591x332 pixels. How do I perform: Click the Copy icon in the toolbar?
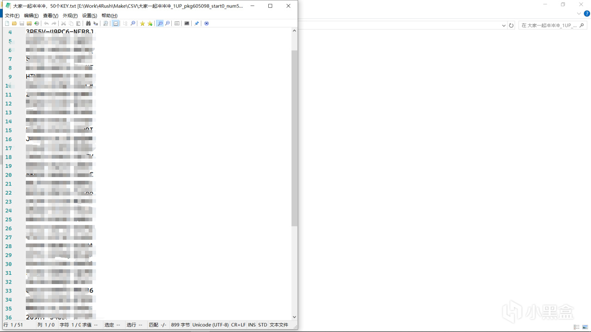point(71,24)
